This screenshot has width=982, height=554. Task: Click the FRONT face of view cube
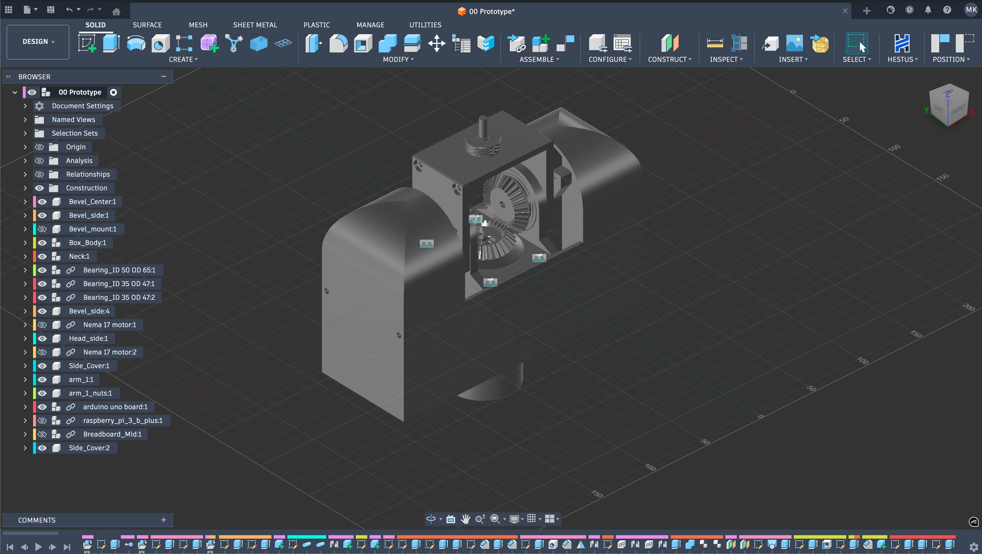(958, 110)
